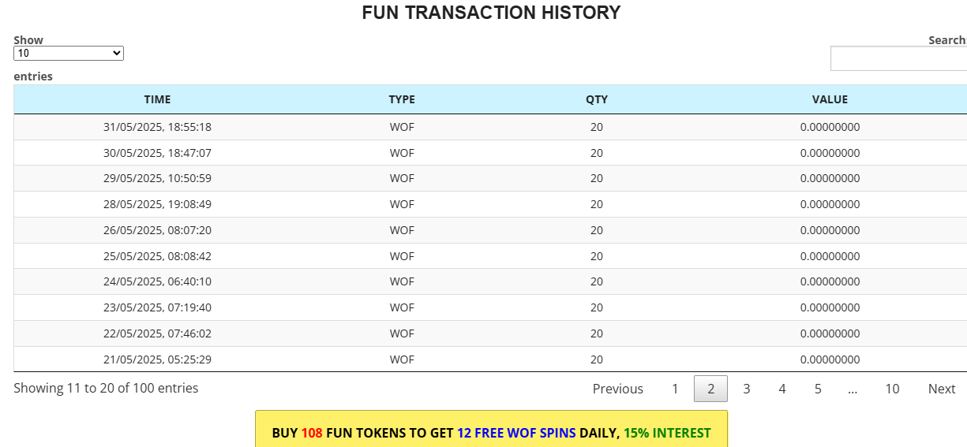Viewport: 967px width, 447px height.
Task: Select current page 2 button
Action: pos(710,389)
